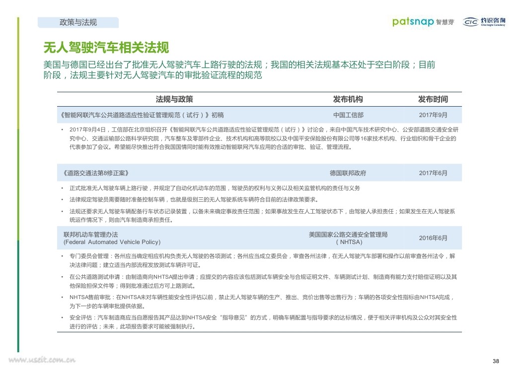Click the 德国联邦政府 cell
This screenshot has height=369, width=523.
pyautogui.click(x=348, y=173)
